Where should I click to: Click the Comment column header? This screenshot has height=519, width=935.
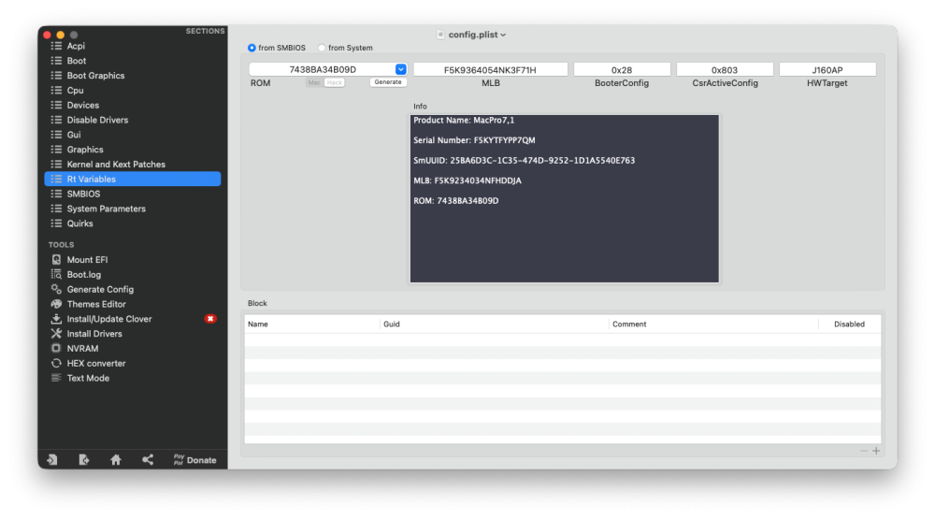(x=713, y=324)
